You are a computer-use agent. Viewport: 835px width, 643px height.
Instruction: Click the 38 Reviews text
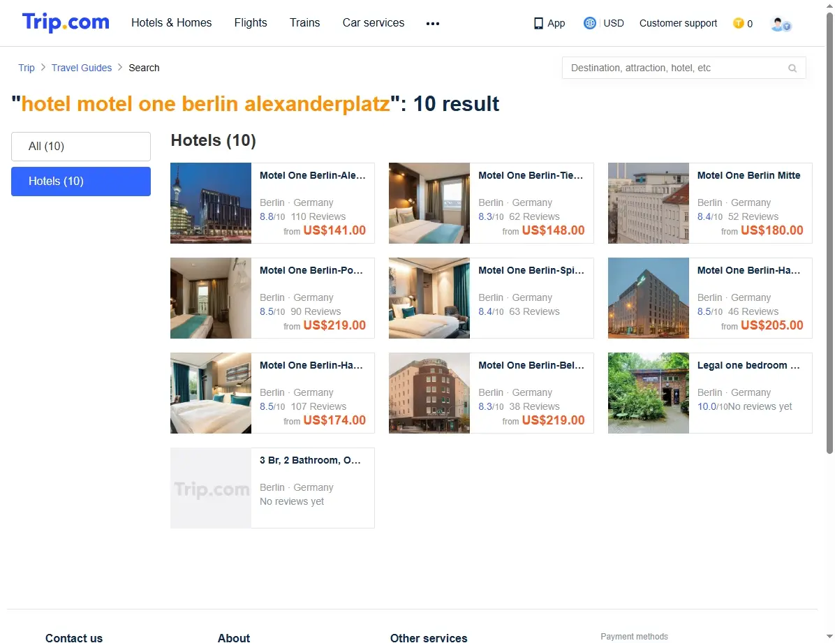click(535, 406)
